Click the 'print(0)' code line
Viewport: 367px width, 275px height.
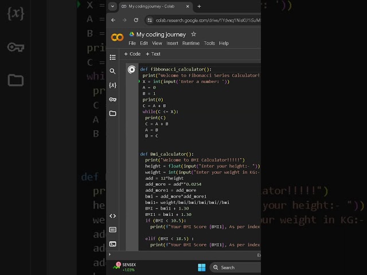click(153, 100)
